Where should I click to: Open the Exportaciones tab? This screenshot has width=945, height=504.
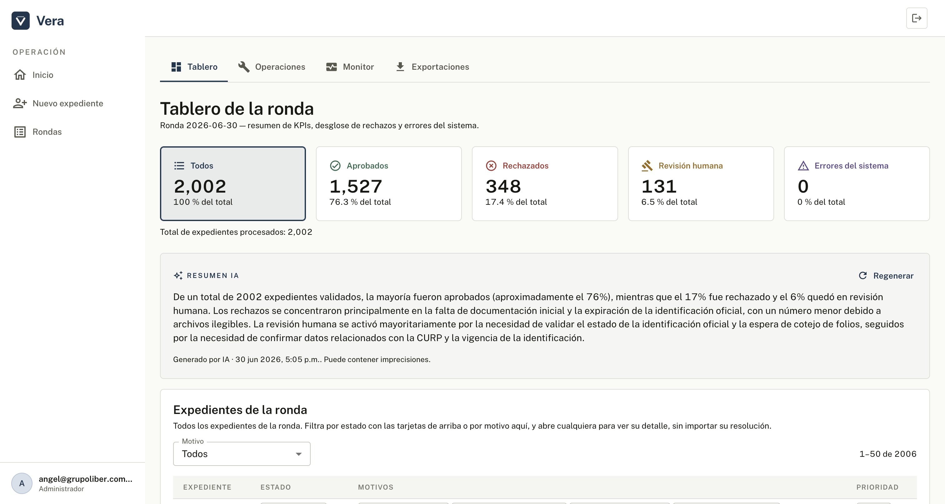tap(432, 67)
